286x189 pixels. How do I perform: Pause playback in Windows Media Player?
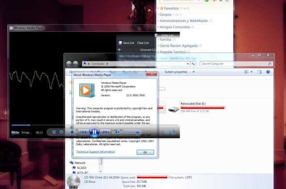(94, 132)
